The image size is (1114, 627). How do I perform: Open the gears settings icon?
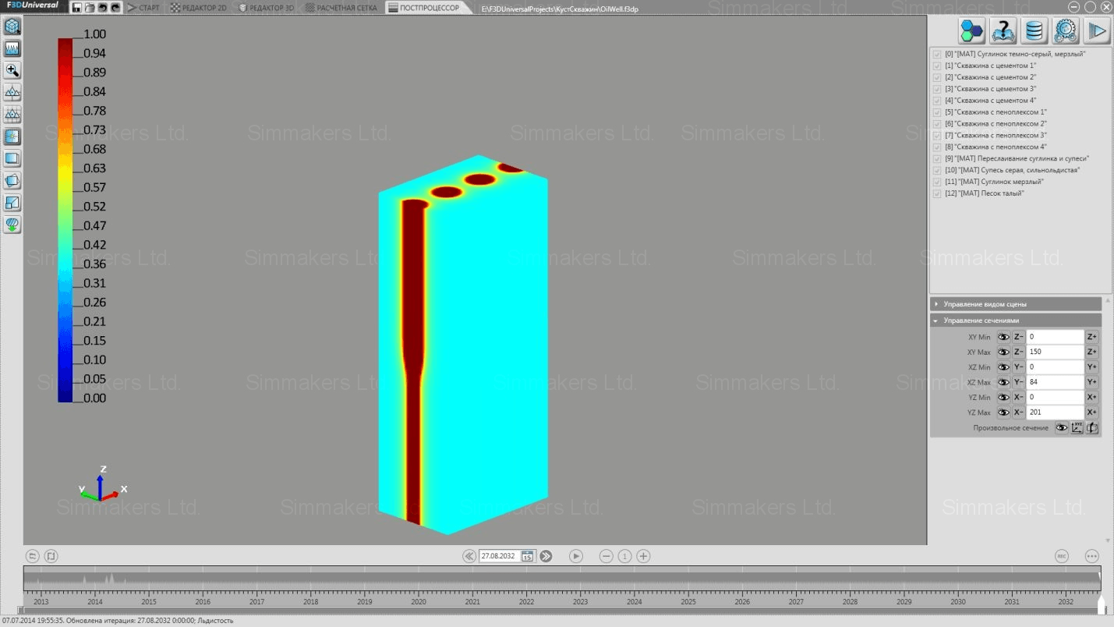click(x=1066, y=30)
